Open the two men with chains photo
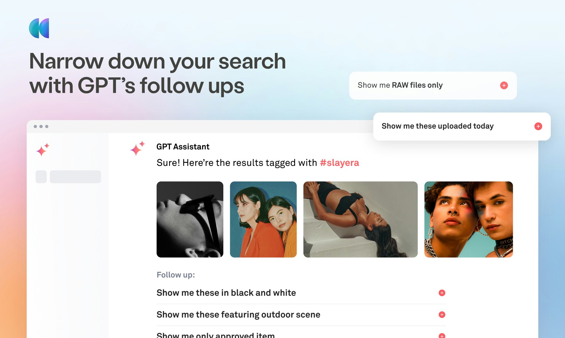The height and width of the screenshot is (338, 565). pyautogui.click(x=469, y=219)
